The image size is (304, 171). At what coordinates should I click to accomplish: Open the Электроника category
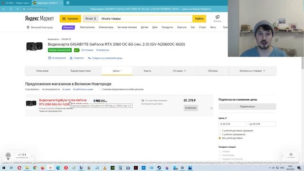pyautogui.click(x=87, y=28)
